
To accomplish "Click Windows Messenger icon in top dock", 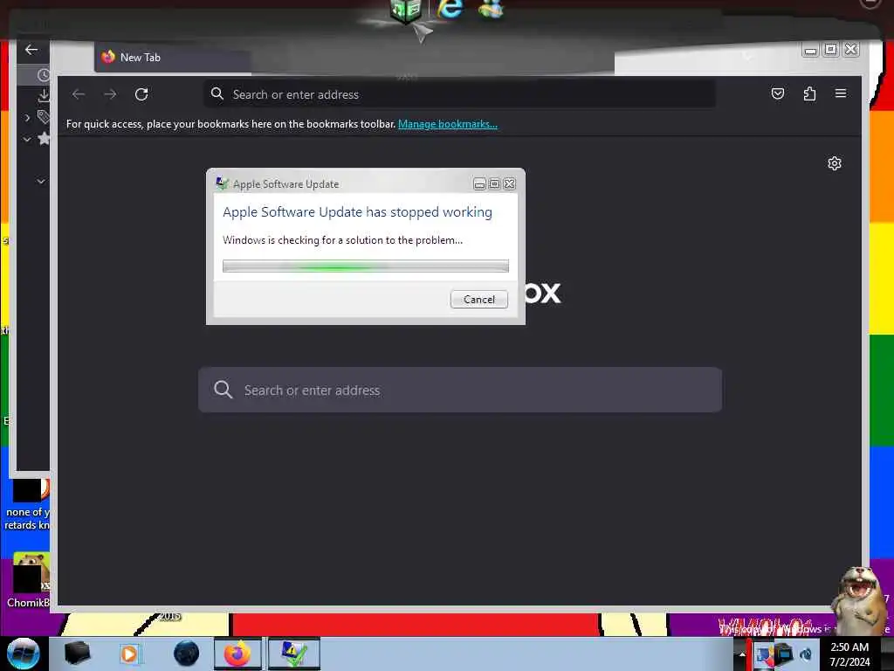I will (491, 9).
